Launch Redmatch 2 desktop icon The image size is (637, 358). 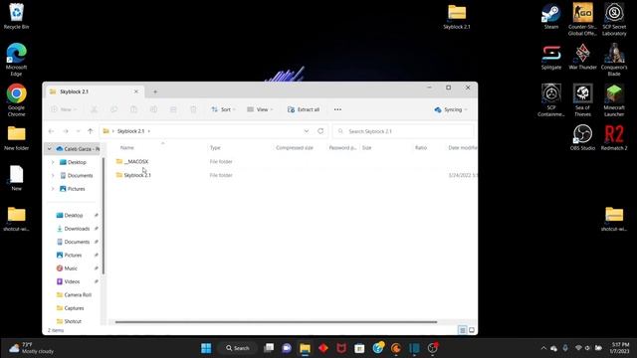pyautogui.click(x=614, y=138)
